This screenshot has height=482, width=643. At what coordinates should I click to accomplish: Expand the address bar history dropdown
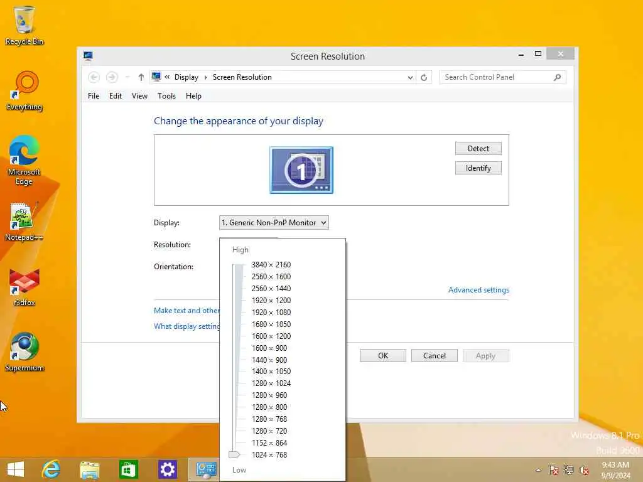(x=410, y=77)
